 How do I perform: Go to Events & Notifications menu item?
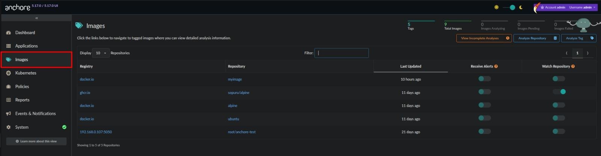tap(36, 113)
